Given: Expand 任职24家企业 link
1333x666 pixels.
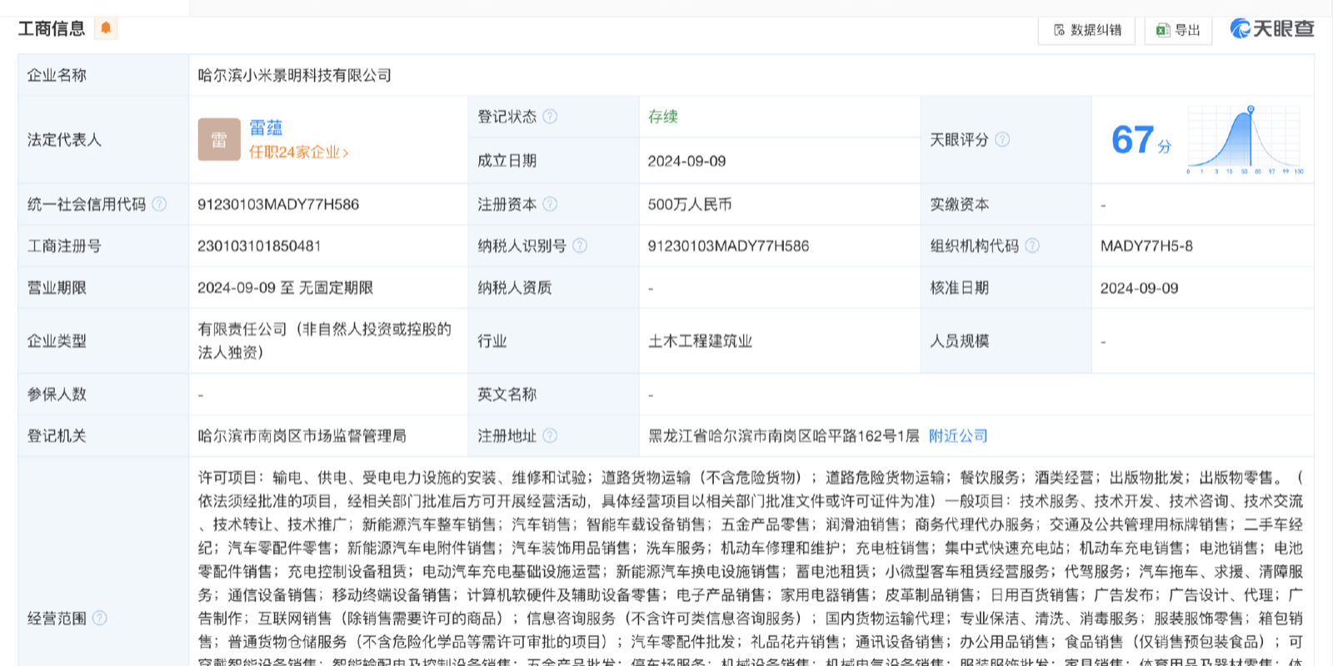Looking at the screenshot, I should (298, 152).
